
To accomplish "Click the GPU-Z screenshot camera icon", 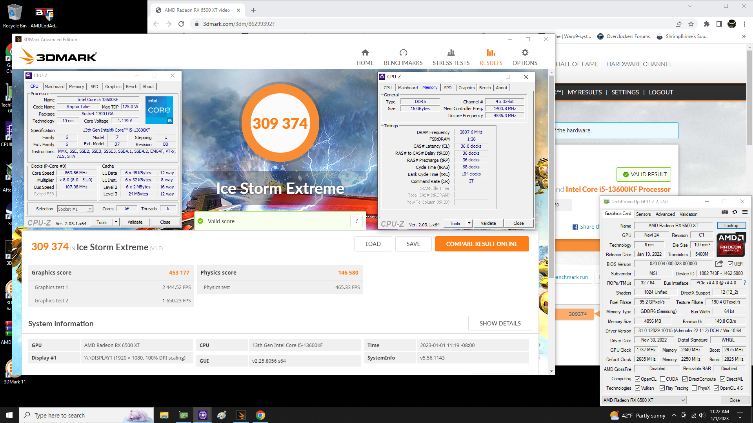I will click(x=725, y=212).
